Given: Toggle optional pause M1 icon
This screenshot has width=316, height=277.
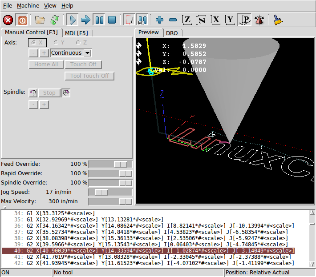Looking at the screenshot, I should [x=142, y=20].
